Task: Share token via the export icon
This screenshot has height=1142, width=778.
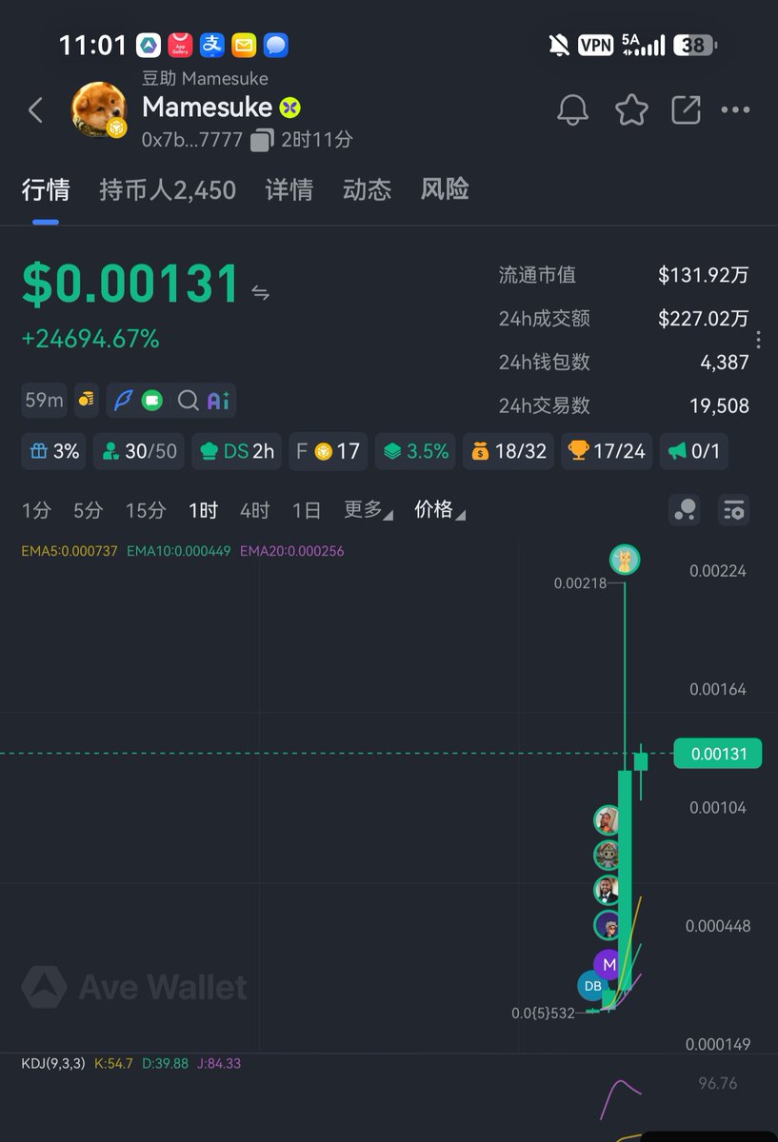Action: coord(686,110)
